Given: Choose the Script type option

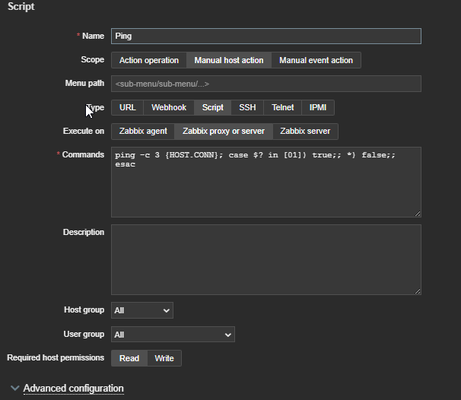Looking at the screenshot, I should [x=213, y=108].
